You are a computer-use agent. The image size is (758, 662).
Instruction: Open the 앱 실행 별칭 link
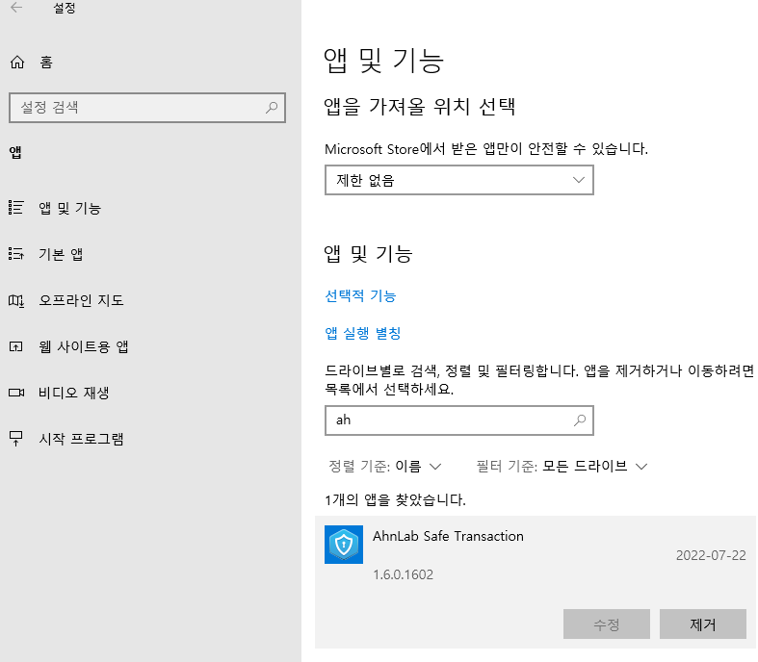(x=362, y=333)
